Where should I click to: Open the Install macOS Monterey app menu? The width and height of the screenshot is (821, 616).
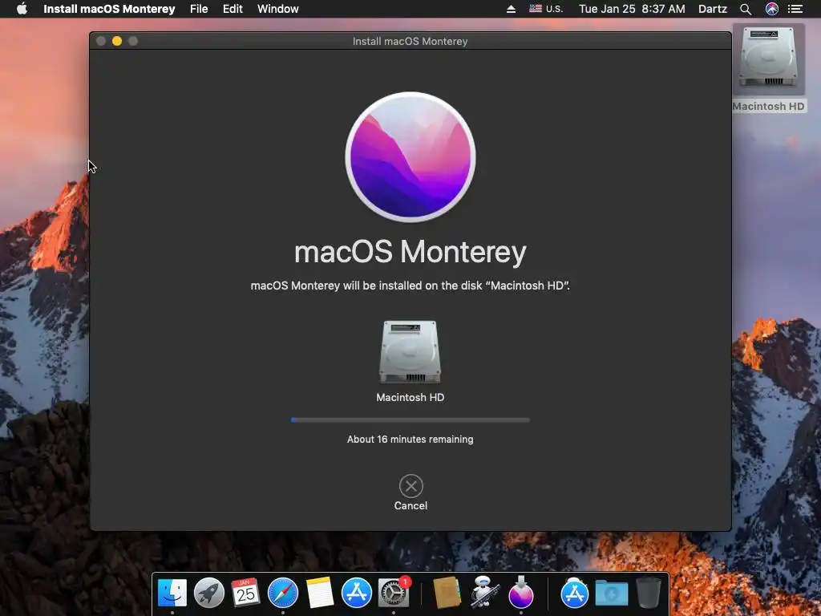click(109, 9)
